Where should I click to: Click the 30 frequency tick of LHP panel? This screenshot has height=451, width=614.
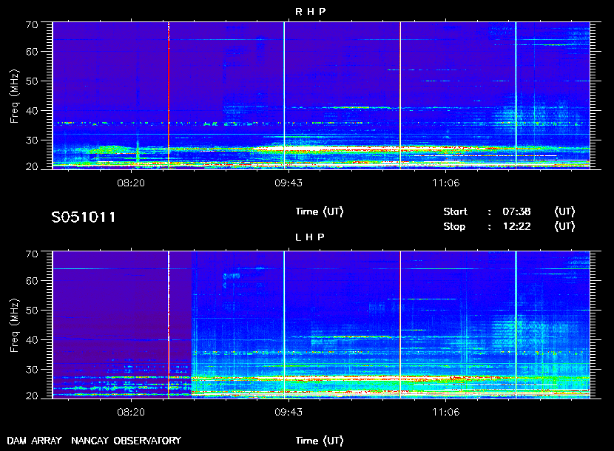tap(32, 369)
